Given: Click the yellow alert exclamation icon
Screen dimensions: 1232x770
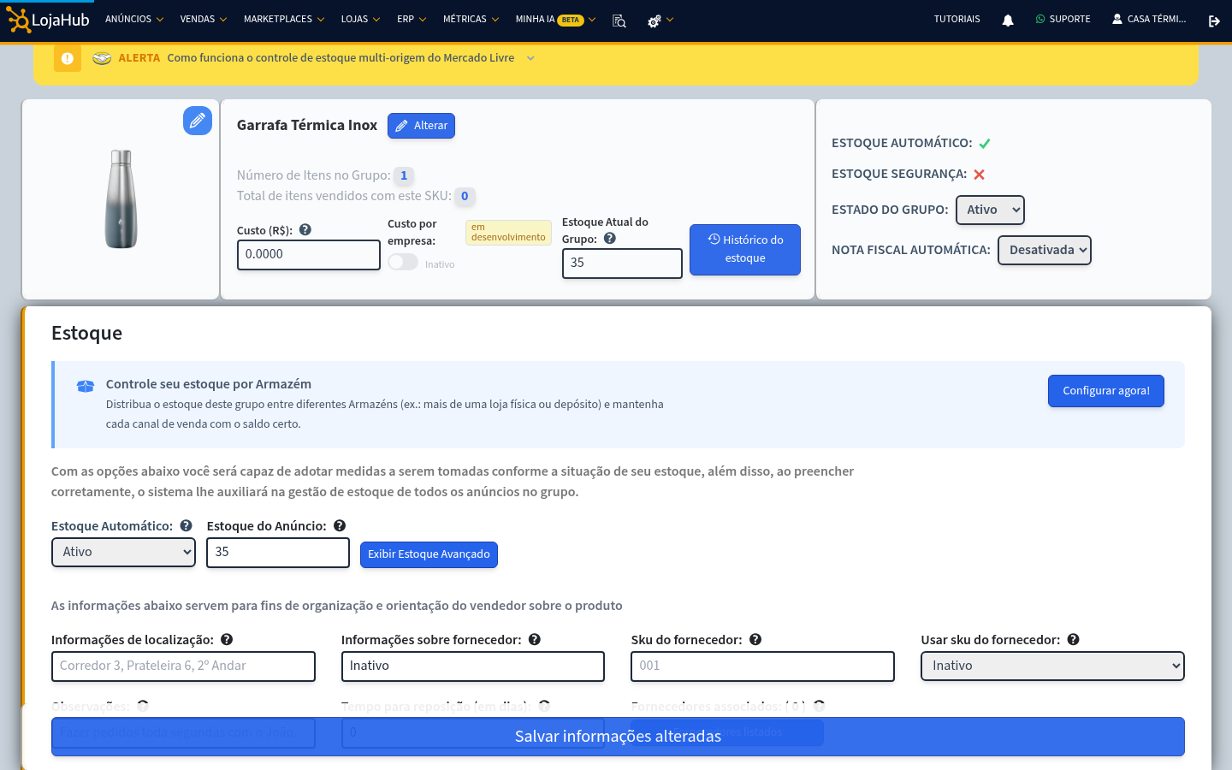Looking at the screenshot, I should pos(68,58).
